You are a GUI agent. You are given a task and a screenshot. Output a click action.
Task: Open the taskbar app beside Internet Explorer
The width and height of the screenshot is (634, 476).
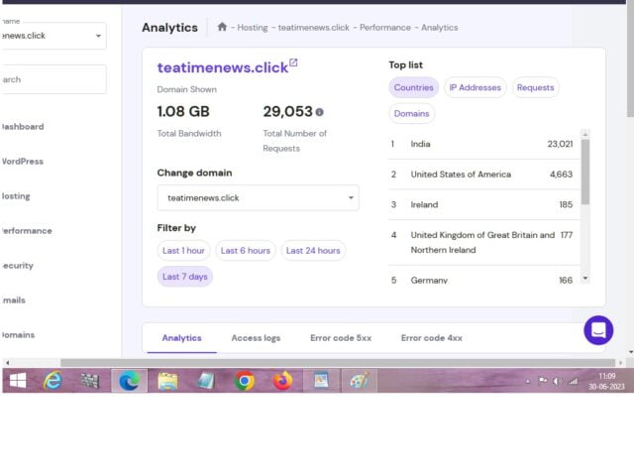[x=90, y=381]
